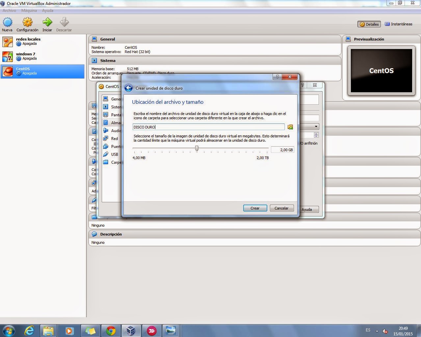Click the wizard help question-mark button

(x=277, y=77)
